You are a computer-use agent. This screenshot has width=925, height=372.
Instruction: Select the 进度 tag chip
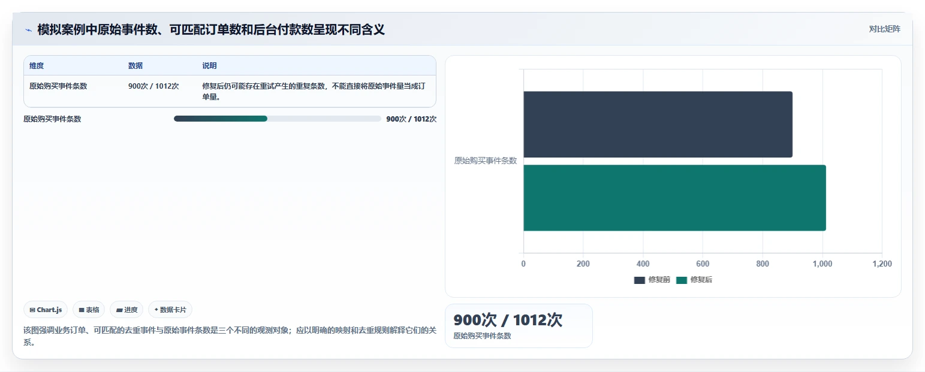coord(126,310)
